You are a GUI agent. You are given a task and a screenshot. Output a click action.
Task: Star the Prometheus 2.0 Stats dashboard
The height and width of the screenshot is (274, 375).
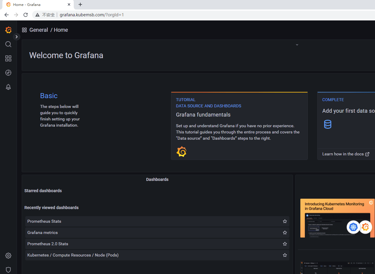click(x=285, y=244)
